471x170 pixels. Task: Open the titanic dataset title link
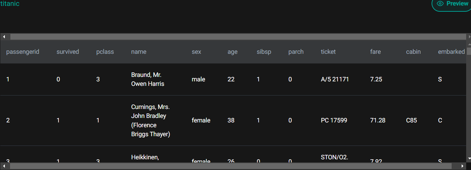coord(10,4)
